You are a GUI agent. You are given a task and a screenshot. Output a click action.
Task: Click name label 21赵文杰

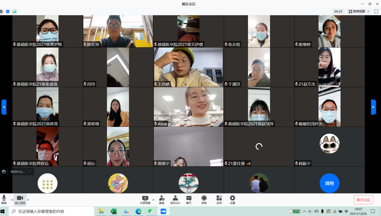[x=305, y=84]
